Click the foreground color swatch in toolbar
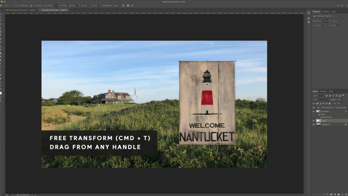Viewport: 348px width, 196px height. pos(0,91)
